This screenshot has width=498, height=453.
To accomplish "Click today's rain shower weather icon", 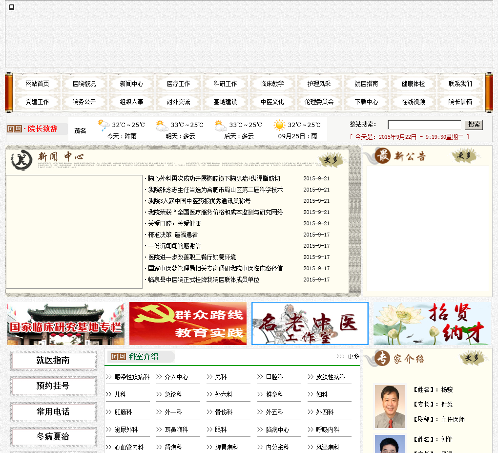I will [104, 125].
